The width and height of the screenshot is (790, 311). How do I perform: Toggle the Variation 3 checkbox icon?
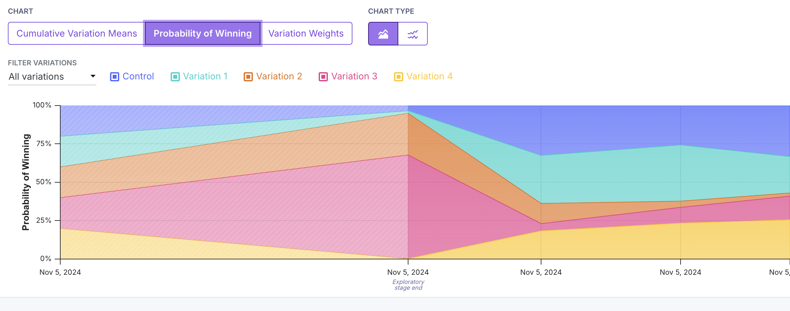pyautogui.click(x=323, y=77)
